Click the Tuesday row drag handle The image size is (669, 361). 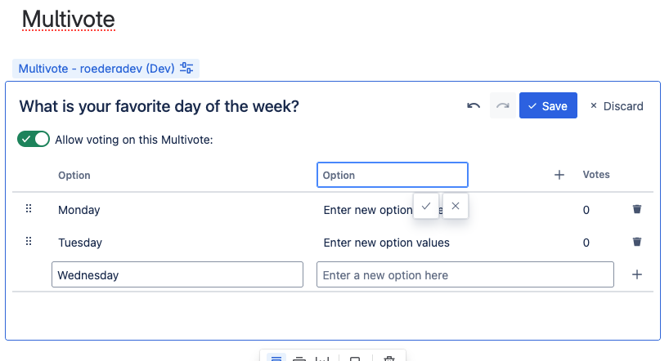tap(29, 241)
